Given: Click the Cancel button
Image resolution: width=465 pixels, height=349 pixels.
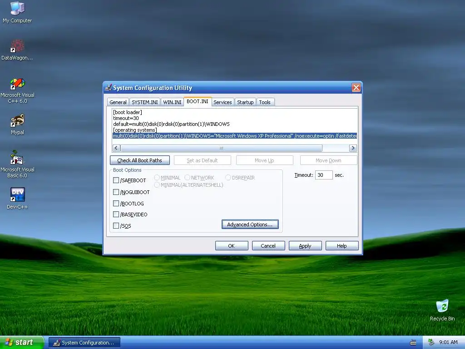Looking at the screenshot, I should 268,246.
